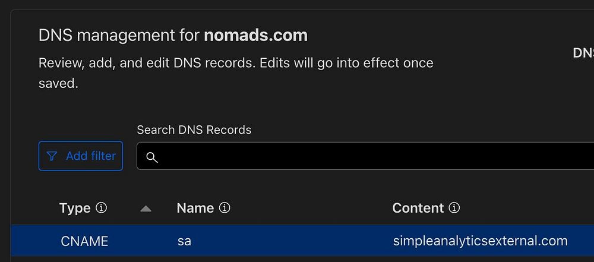
Task: Click the nomads.com domain in heading
Action: [255, 36]
